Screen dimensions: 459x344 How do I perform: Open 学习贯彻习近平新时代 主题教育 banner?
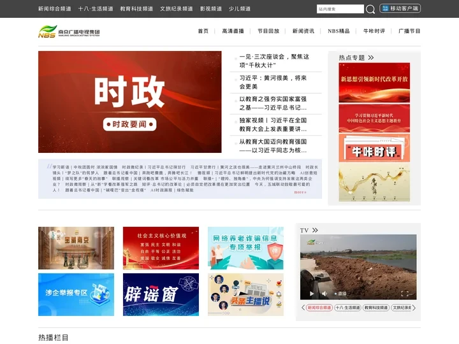(x=374, y=118)
